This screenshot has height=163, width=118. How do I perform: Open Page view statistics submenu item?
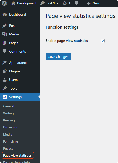[x=17, y=155]
